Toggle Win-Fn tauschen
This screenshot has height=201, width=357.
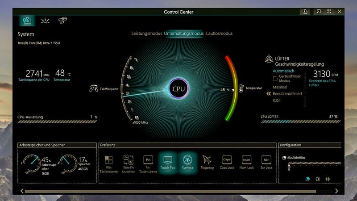pos(128,164)
